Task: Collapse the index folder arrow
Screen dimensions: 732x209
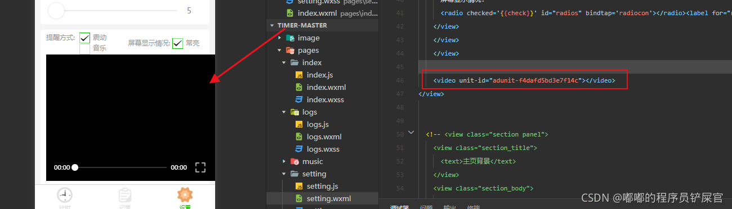Action: pyautogui.click(x=284, y=62)
